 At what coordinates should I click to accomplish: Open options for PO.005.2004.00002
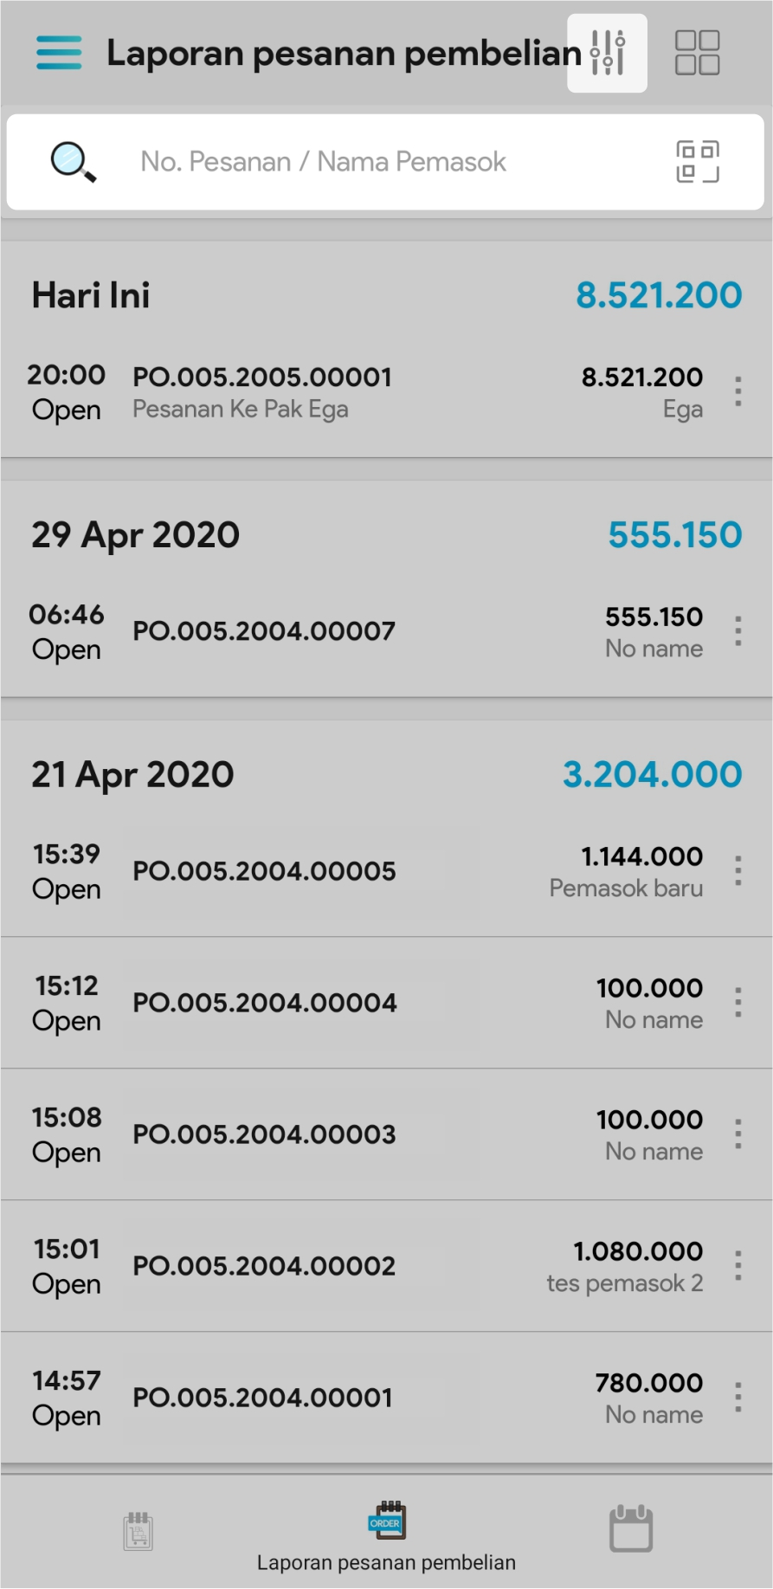tap(738, 1265)
